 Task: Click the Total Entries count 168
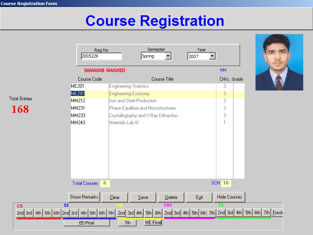coord(20,109)
